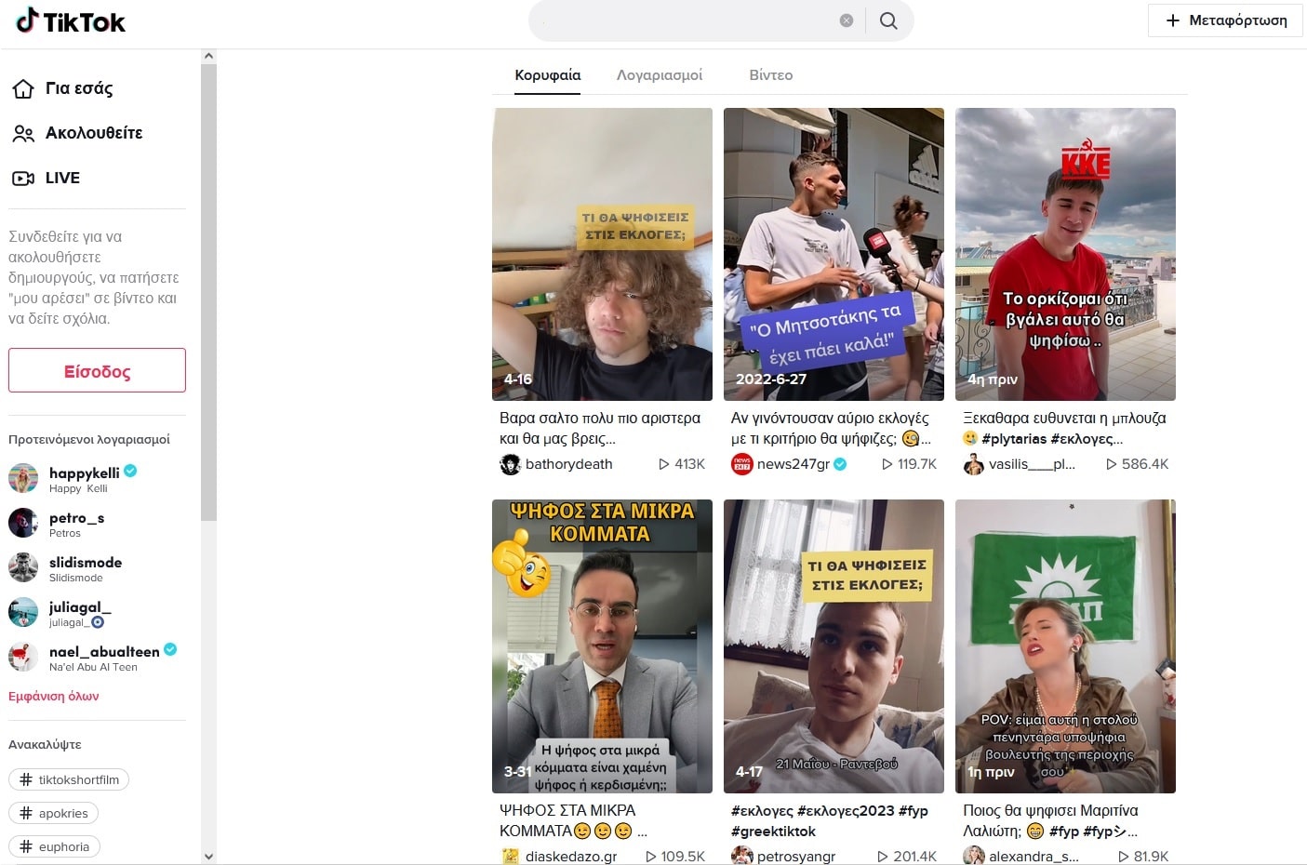Open diaskedazo.gr profile avatar
The height and width of the screenshot is (865, 1307).
tap(510, 857)
